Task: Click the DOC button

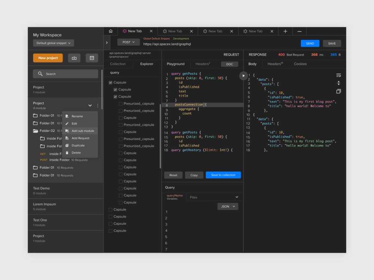Action: click(x=230, y=64)
